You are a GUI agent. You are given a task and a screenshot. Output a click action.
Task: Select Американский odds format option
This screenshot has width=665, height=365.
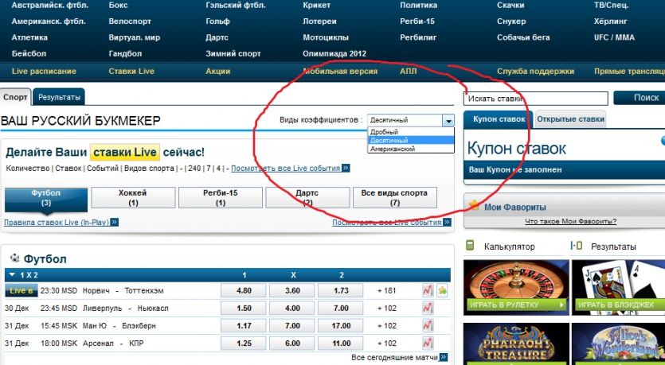(410, 149)
